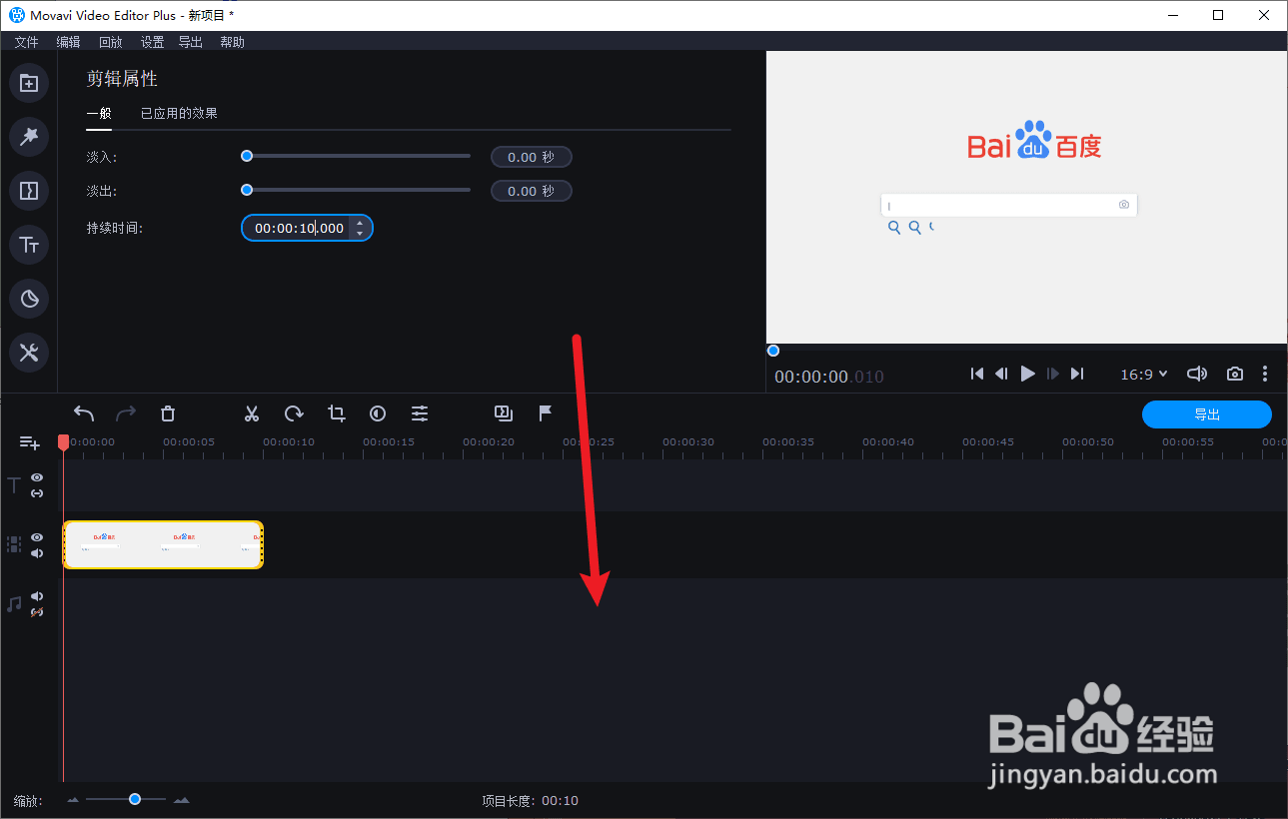Open the 帮助 menu
Viewport: 1288px width, 819px height.
point(232,42)
